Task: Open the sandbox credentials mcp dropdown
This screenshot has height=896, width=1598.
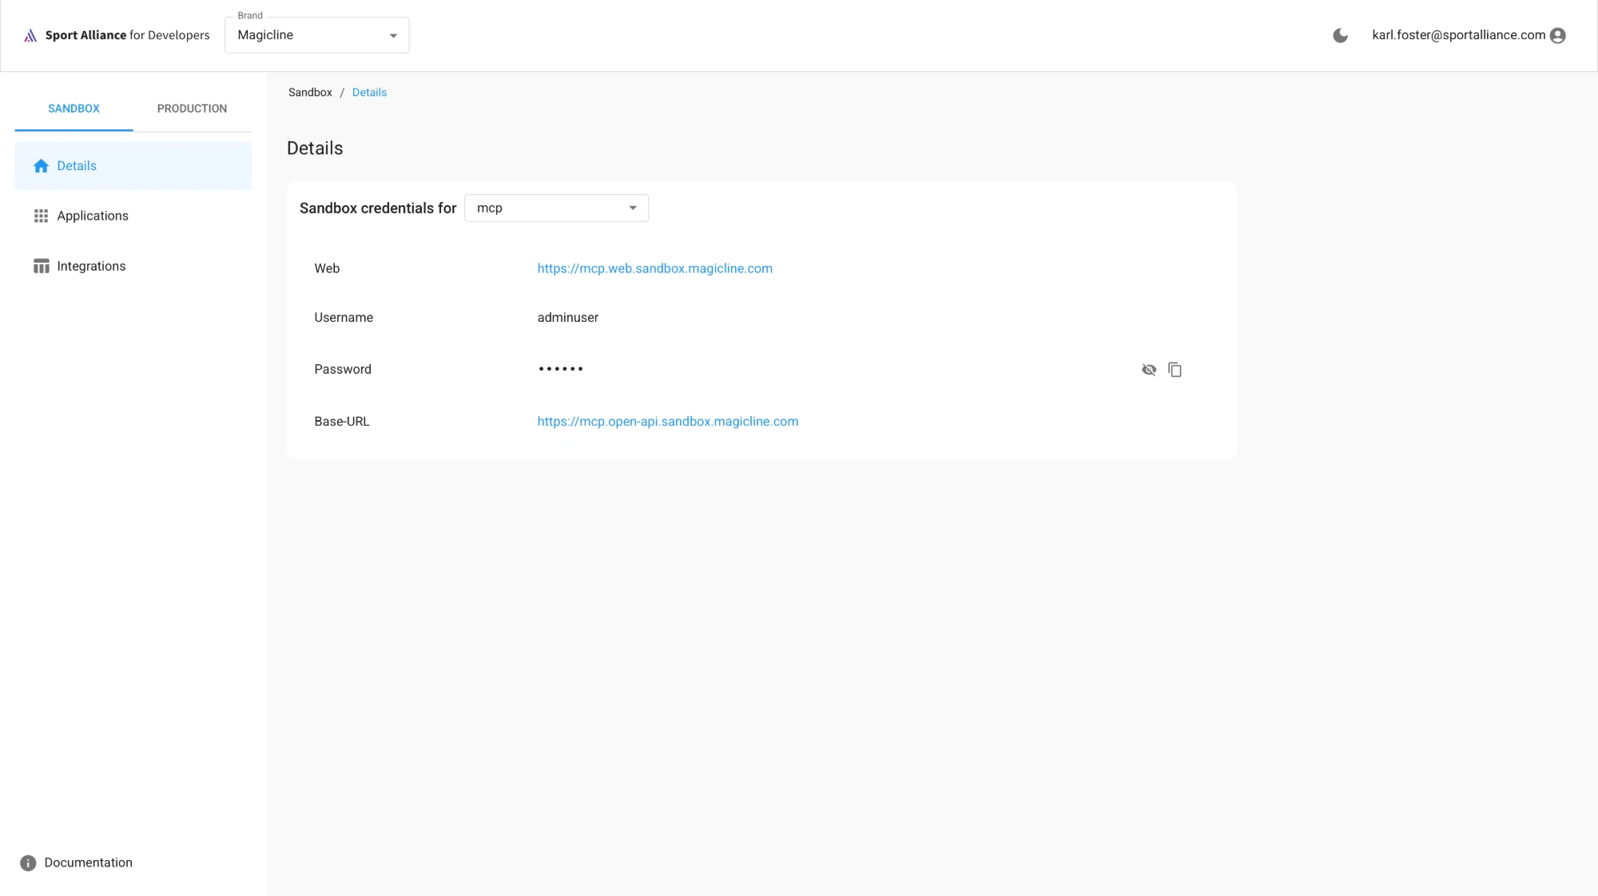Action: click(x=556, y=208)
